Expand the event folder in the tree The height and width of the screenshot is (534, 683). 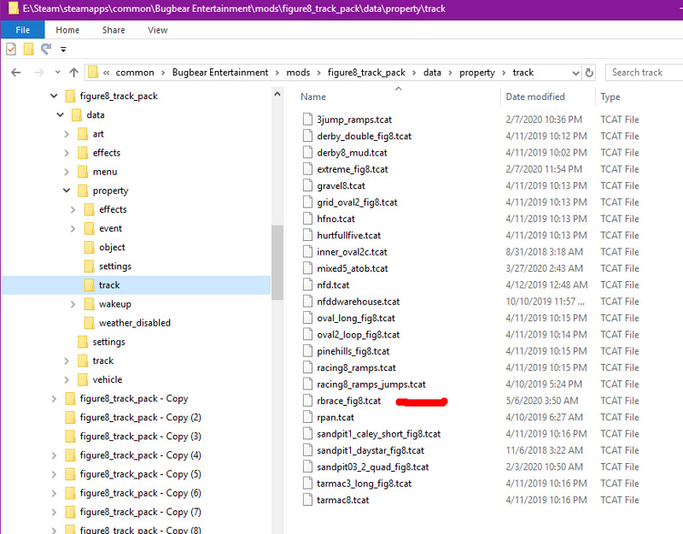coord(73,228)
